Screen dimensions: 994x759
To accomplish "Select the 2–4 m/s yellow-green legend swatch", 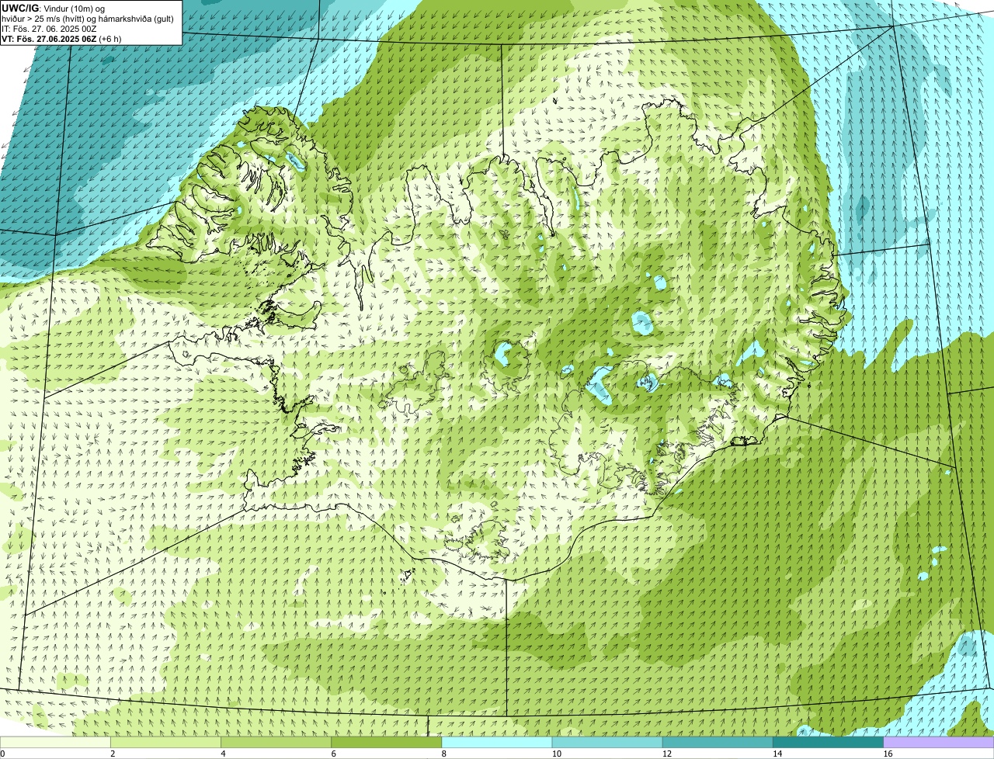I will 165,743.
